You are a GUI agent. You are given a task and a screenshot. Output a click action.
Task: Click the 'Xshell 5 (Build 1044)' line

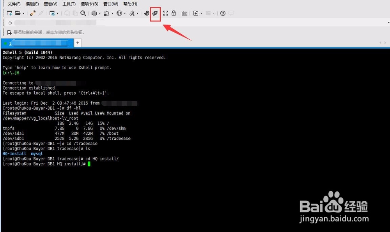27,52
